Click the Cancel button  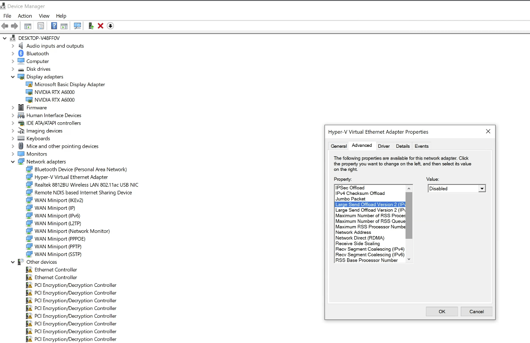point(476,311)
